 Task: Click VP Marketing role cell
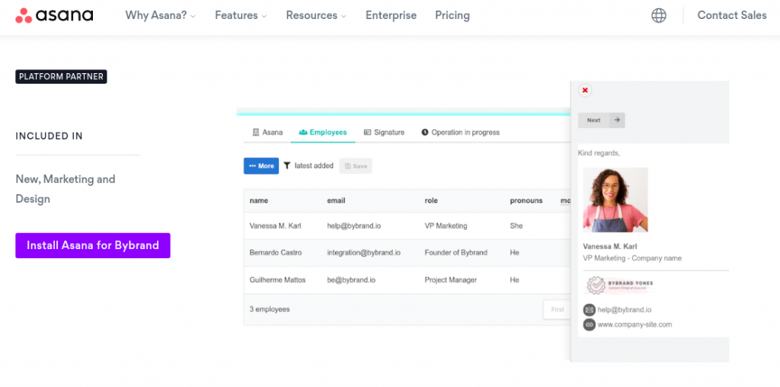coord(446,225)
